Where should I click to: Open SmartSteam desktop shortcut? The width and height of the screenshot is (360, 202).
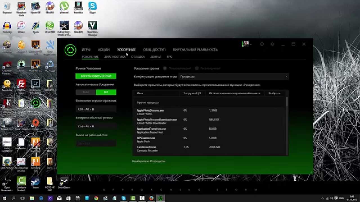click(64, 182)
